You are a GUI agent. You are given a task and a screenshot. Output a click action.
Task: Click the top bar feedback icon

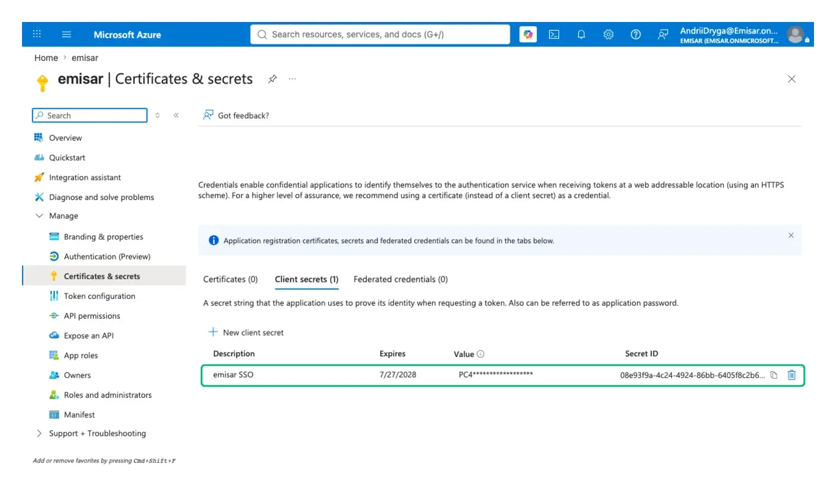663,34
